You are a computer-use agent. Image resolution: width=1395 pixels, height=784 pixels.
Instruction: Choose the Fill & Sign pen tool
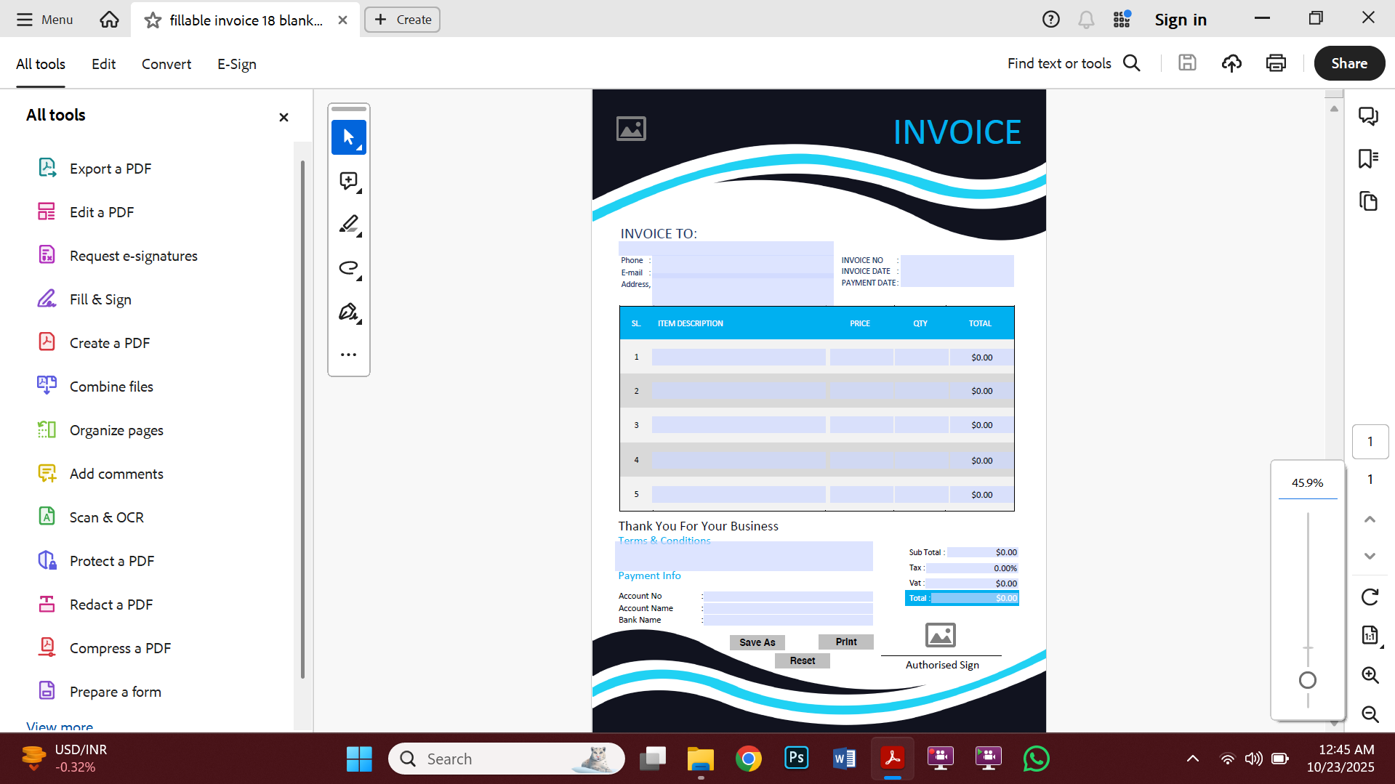(x=348, y=311)
